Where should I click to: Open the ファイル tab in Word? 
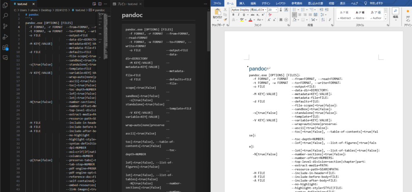[x=217, y=3]
